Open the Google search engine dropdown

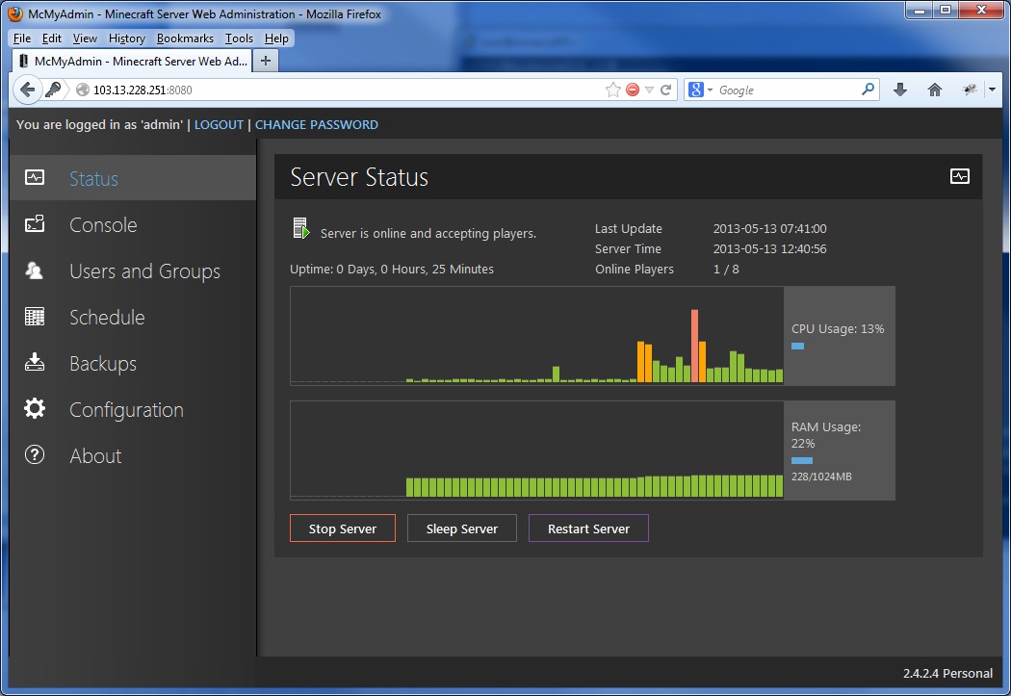700,90
